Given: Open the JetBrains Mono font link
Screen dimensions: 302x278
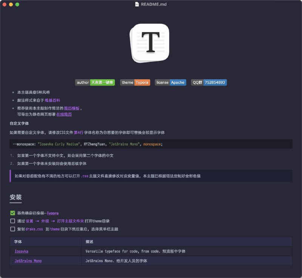Looking at the screenshot, I should coord(28,261).
